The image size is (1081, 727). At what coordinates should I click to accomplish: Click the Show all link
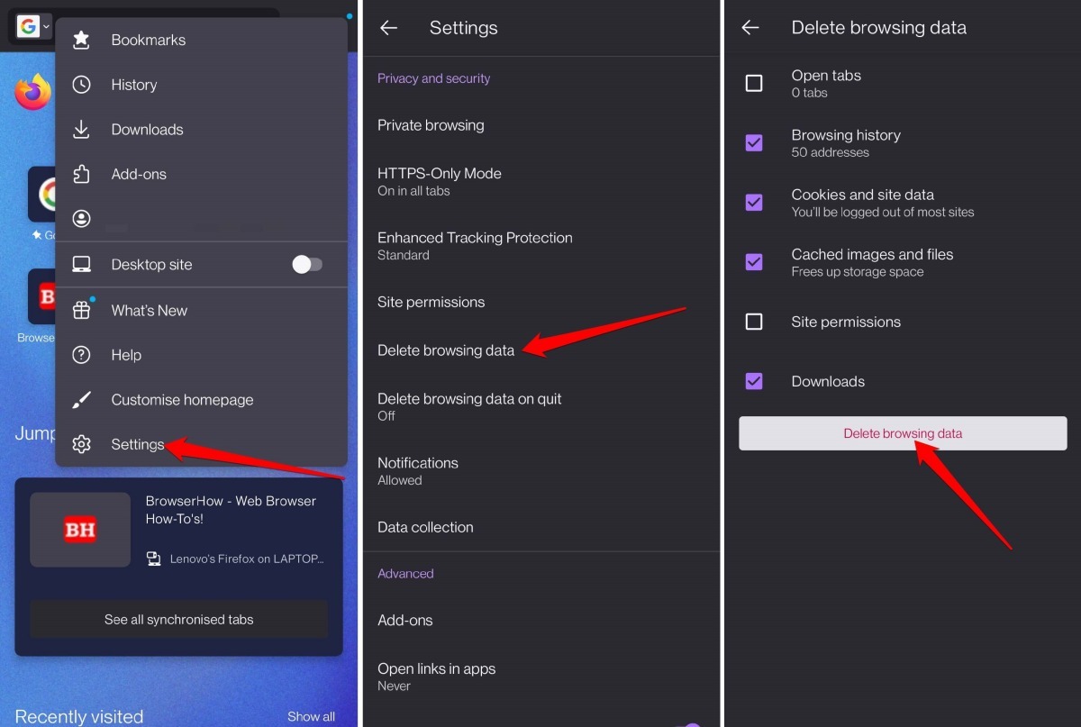point(311,716)
